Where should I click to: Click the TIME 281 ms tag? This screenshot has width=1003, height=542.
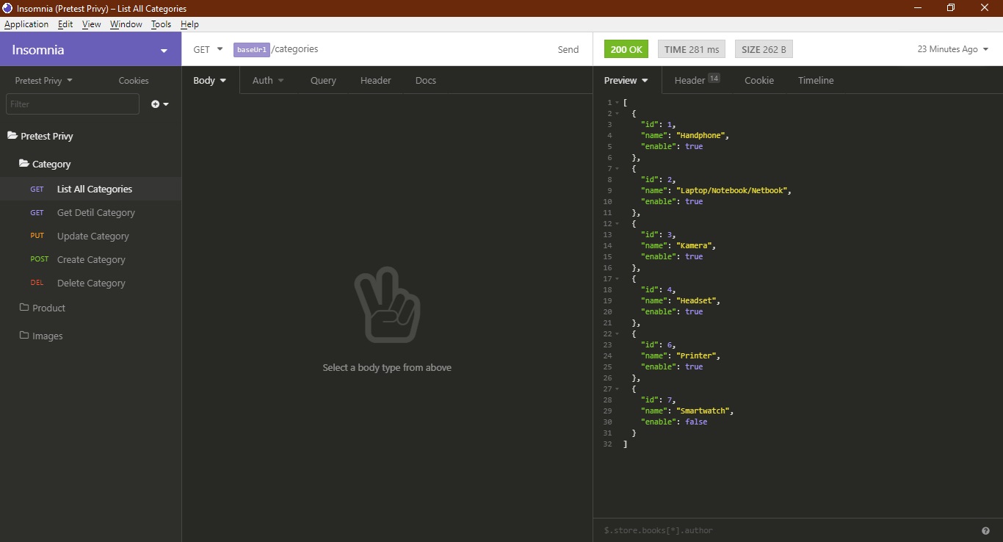coord(692,49)
